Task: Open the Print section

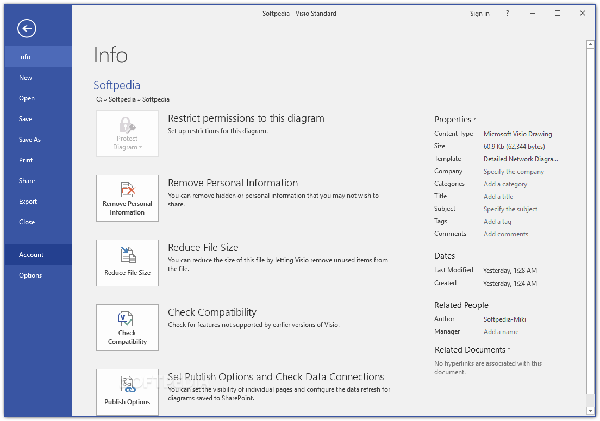Action: point(26,160)
